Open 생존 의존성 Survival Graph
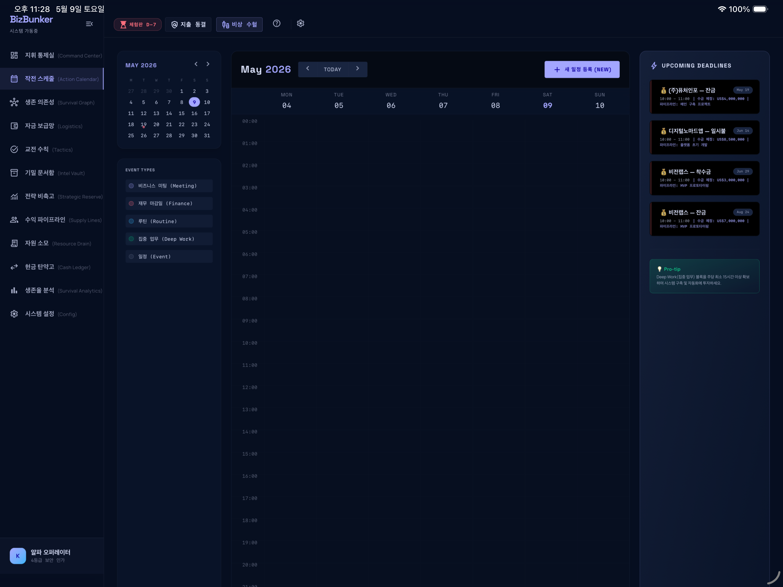The image size is (783, 587). pos(52,102)
